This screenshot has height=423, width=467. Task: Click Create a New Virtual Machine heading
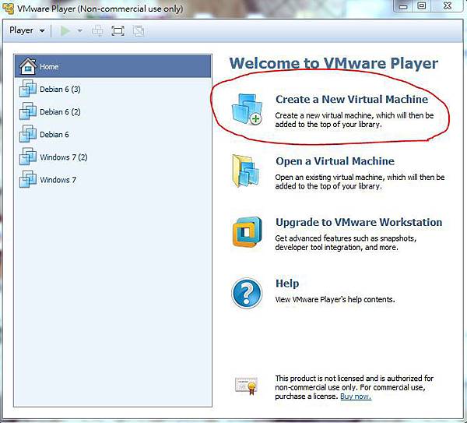tap(352, 99)
